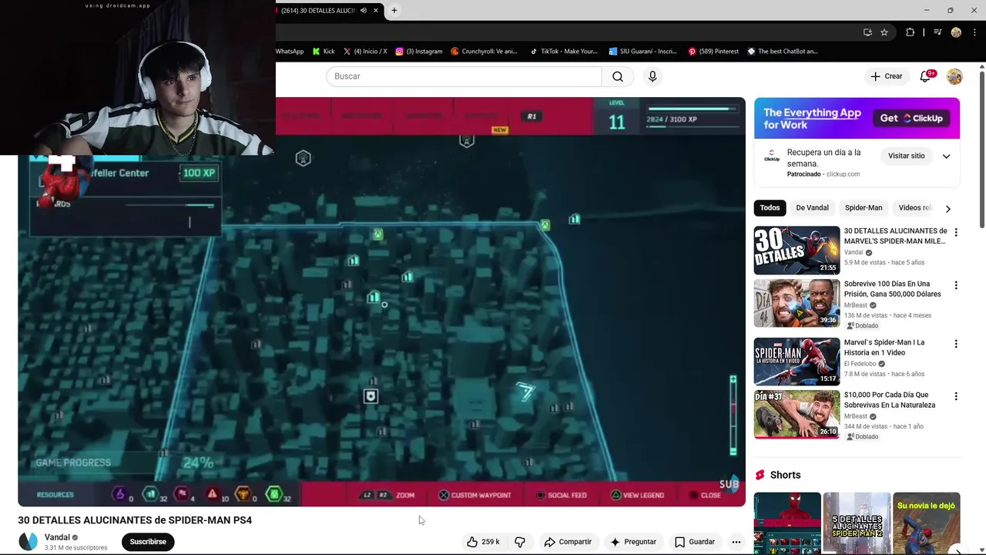Bookmark this page with star icon
Image resolution: width=986 pixels, height=555 pixels.
(x=884, y=32)
